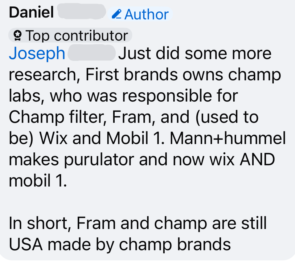Click the star ribbon Top contributor icon
295x265 pixels.
(x=18, y=35)
